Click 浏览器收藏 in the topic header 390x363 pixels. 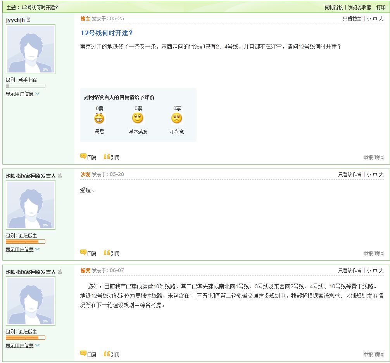click(359, 7)
